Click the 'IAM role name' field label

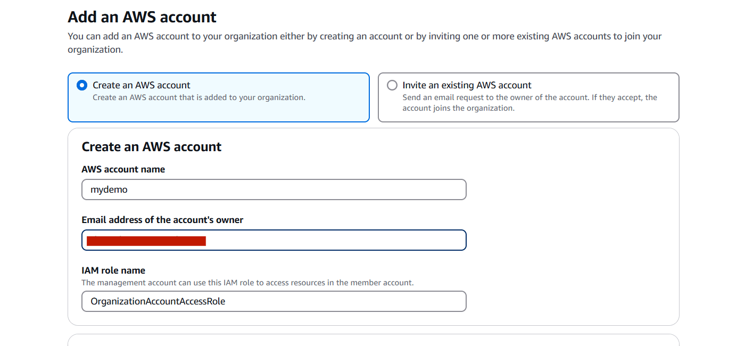point(113,270)
